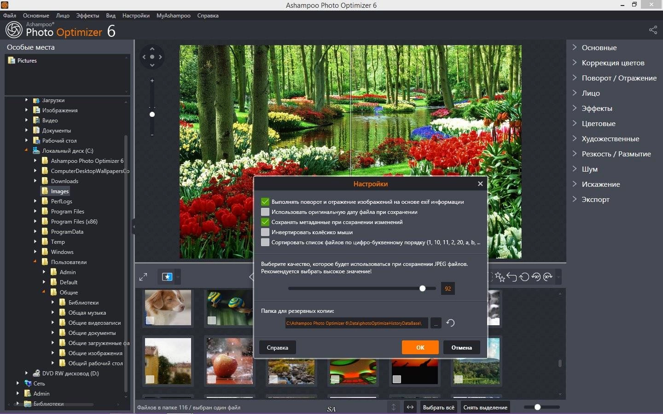The image size is (663, 414).
Task: Click the Сеть network item
Action: (x=39, y=383)
